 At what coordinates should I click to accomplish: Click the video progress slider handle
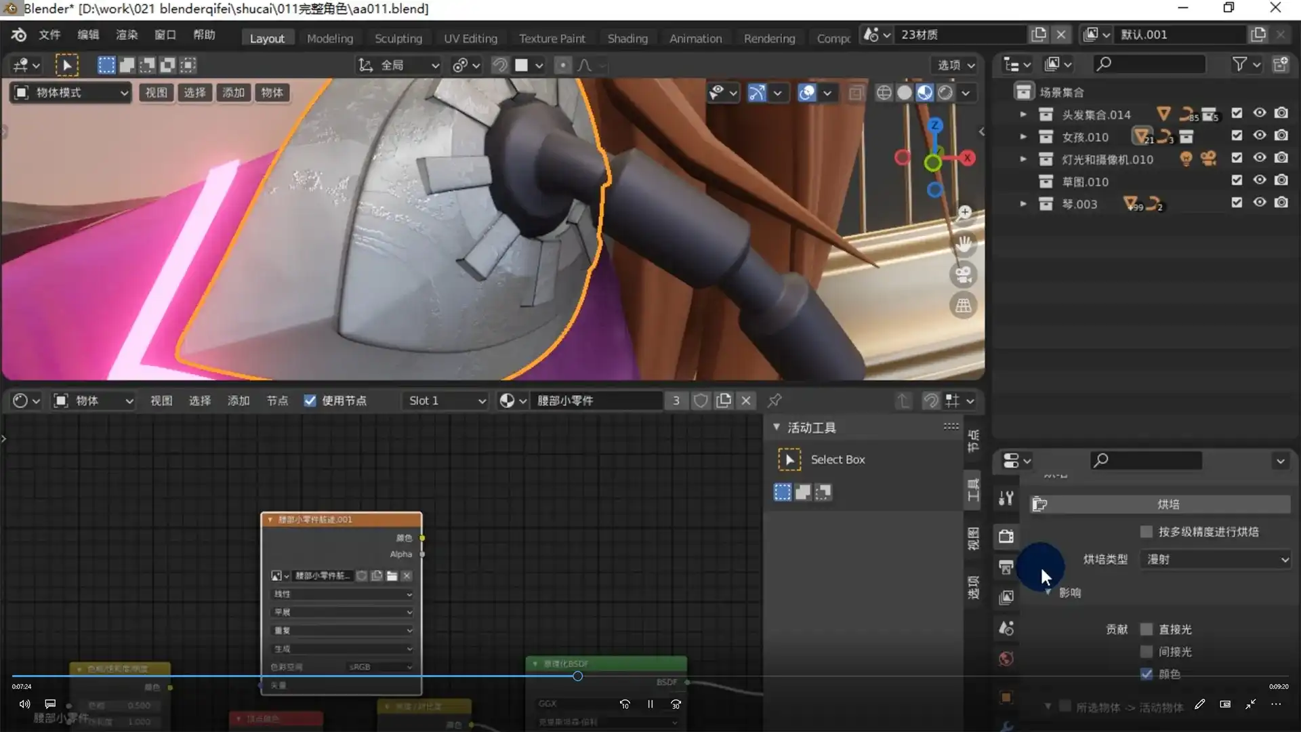pyautogui.click(x=577, y=676)
